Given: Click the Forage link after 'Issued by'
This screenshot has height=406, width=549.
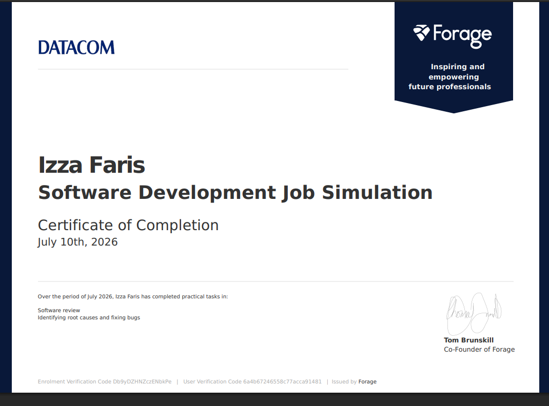Looking at the screenshot, I should coord(367,381).
